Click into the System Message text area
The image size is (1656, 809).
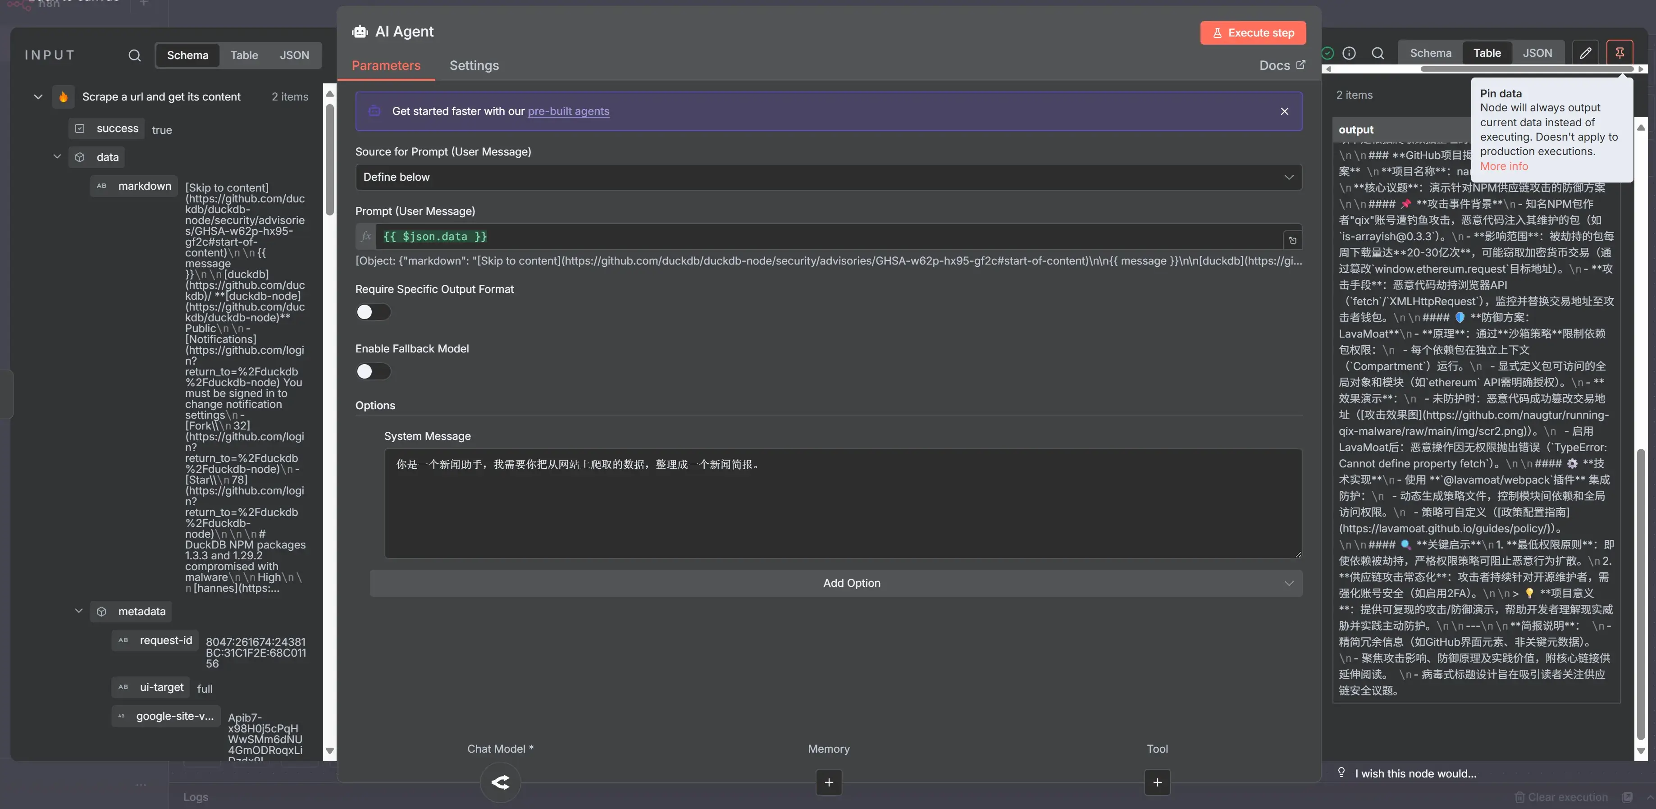tap(843, 503)
